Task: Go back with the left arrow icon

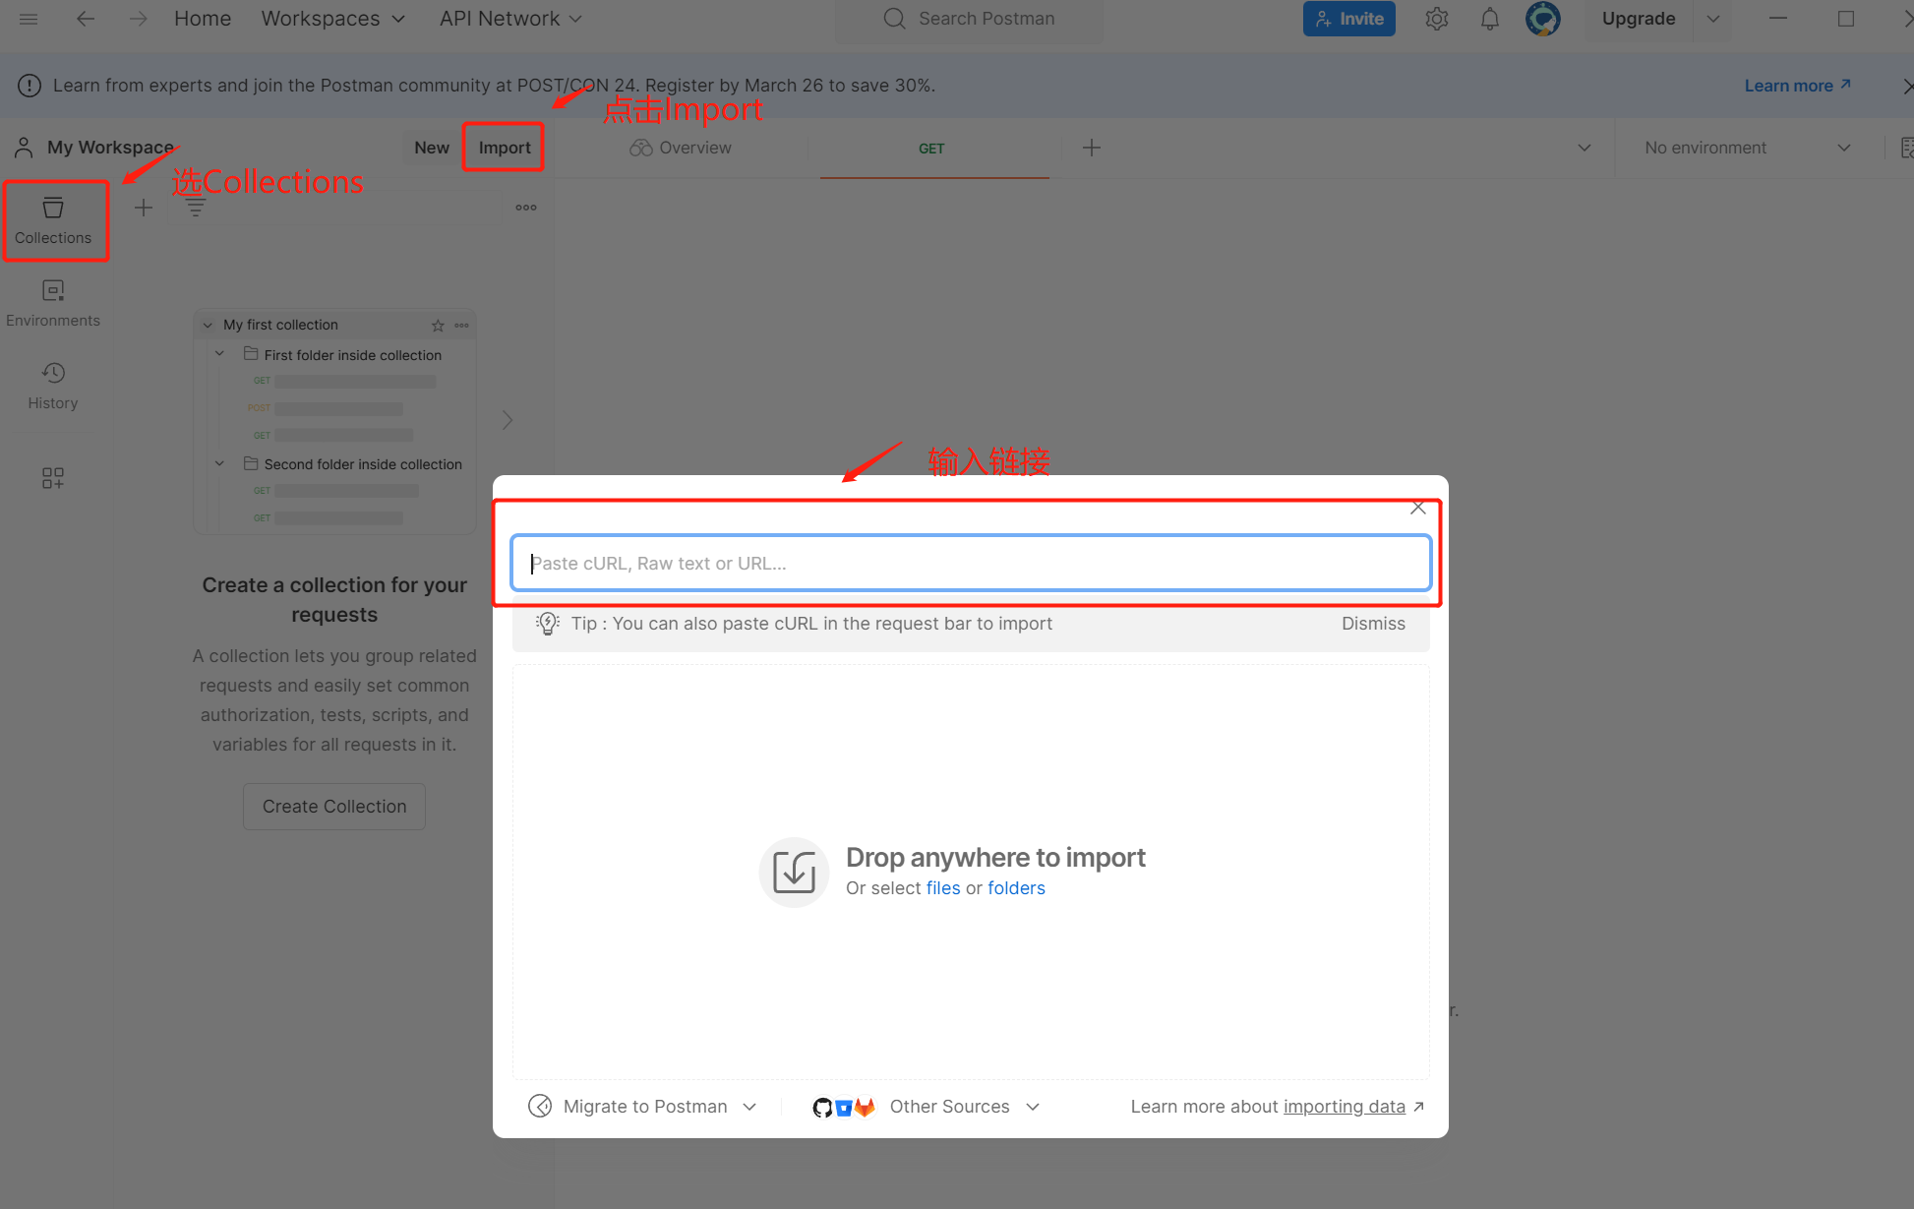Action: point(86,19)
